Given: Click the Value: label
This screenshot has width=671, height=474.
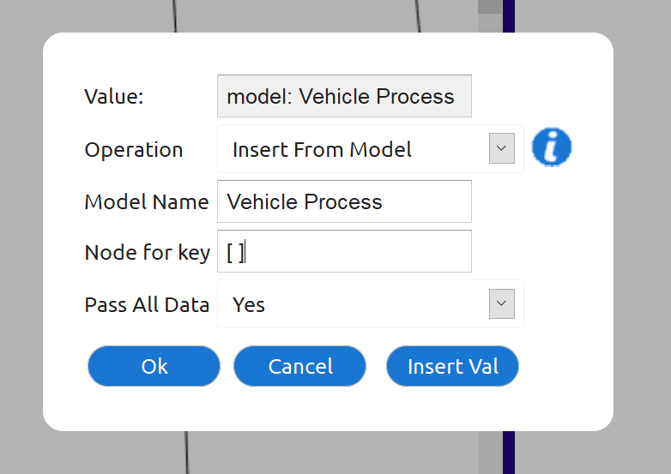Looking at the screenshot, I should [x=113, y=96].
